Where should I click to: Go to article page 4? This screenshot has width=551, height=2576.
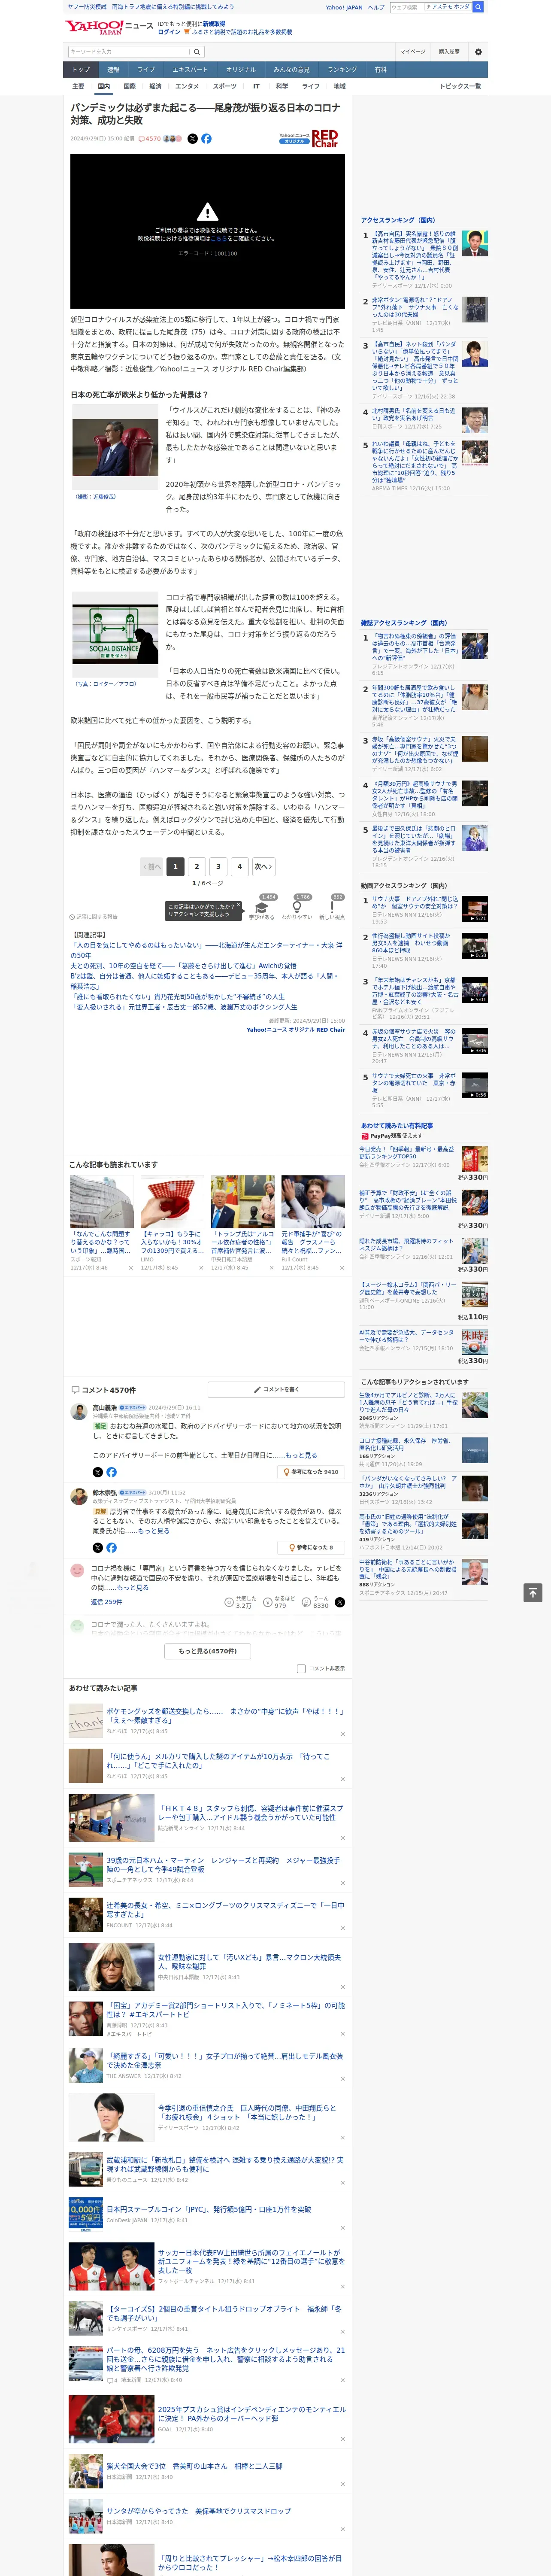[x=239, y=866]
